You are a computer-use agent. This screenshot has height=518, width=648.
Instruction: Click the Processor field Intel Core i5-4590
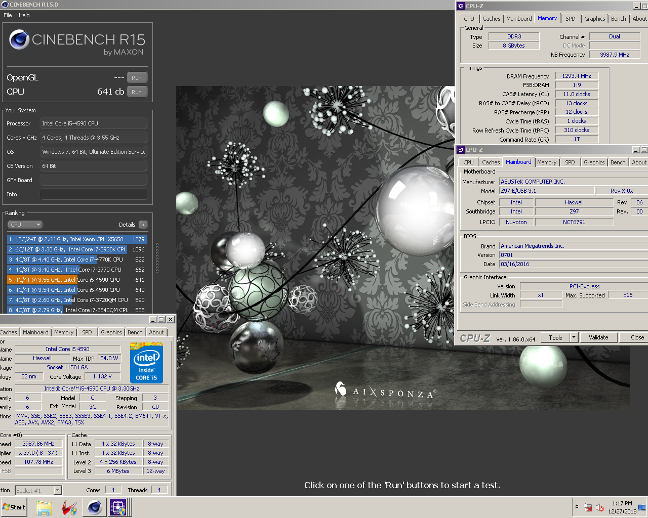94,123
